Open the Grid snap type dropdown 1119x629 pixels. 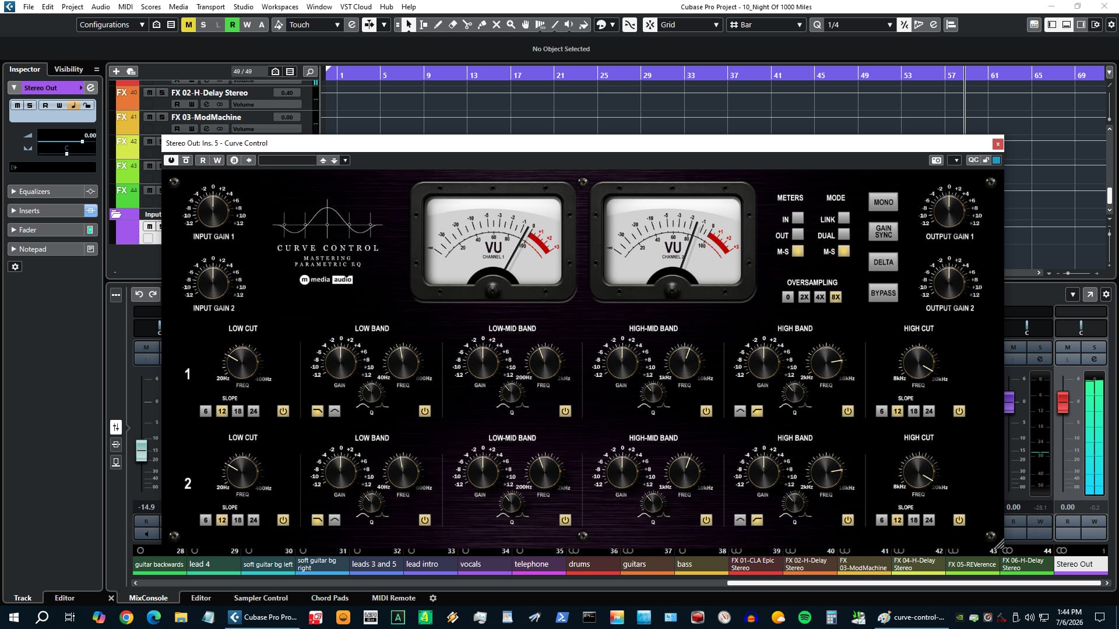coord(689,24)
